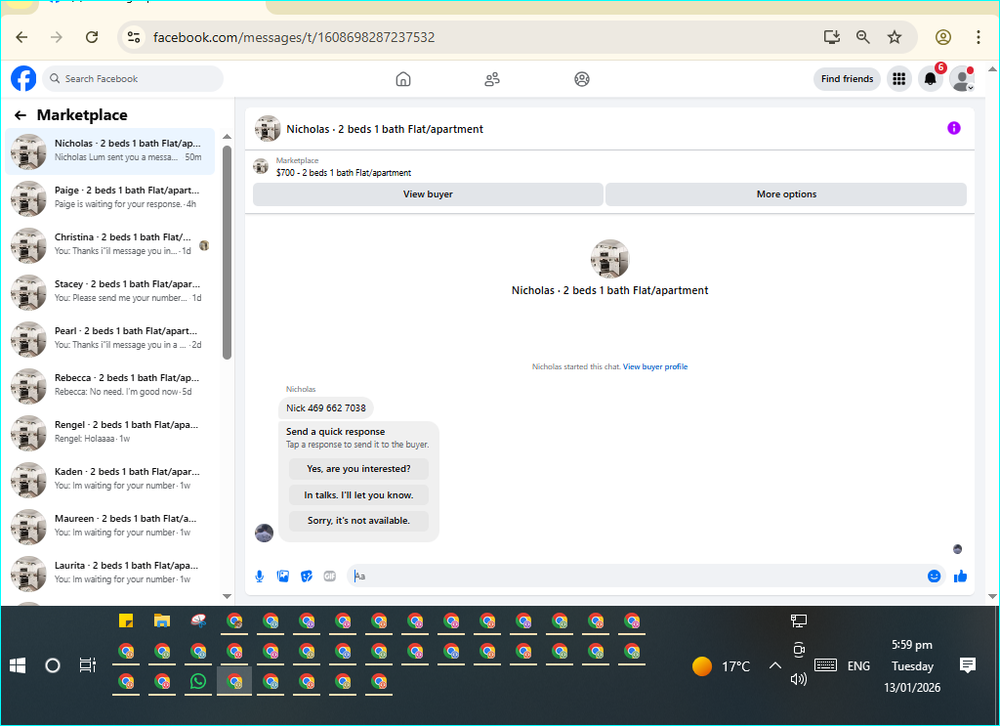
Task: Open the volume control in system tray
Action: pyautogui.click(x=799, y=679)
